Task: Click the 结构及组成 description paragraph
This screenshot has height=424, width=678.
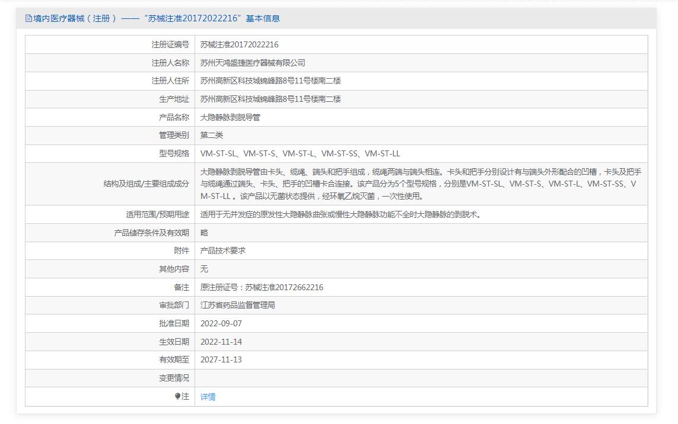Action: point(421,184)
